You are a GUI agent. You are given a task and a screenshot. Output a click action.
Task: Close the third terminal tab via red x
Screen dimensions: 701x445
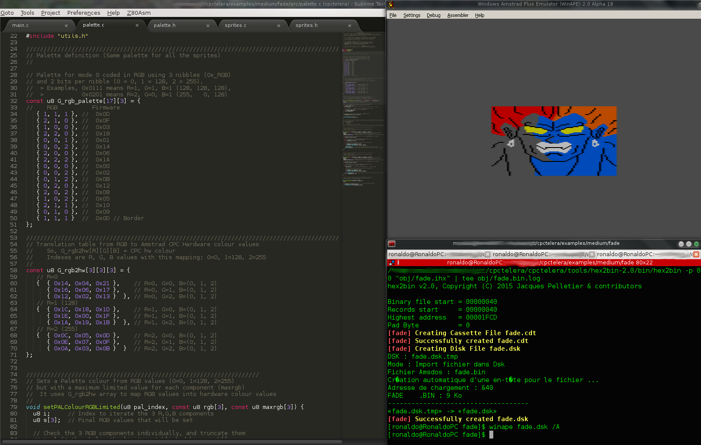(696, 254)
